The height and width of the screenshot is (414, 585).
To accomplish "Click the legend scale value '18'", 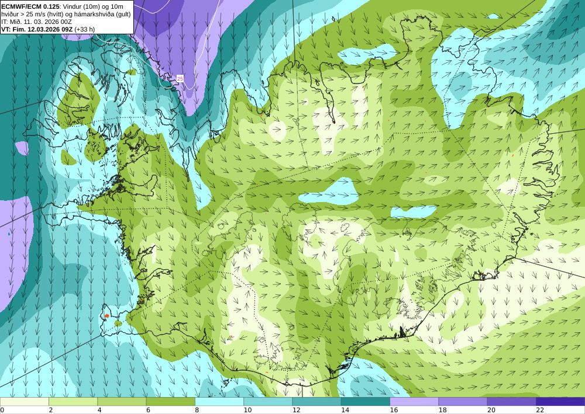I will (x=443, y=410).
